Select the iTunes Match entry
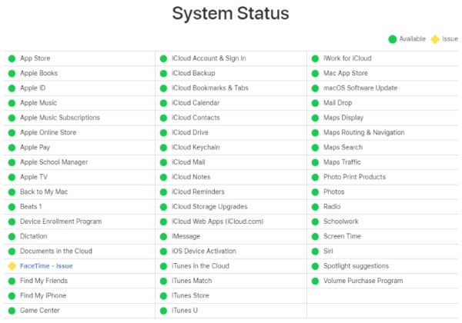 [x=192, y=281]
